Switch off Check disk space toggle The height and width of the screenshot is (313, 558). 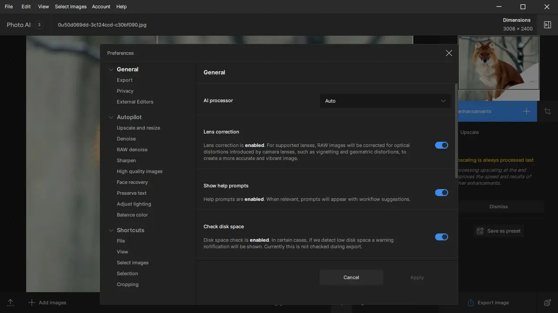coord(442,237)
